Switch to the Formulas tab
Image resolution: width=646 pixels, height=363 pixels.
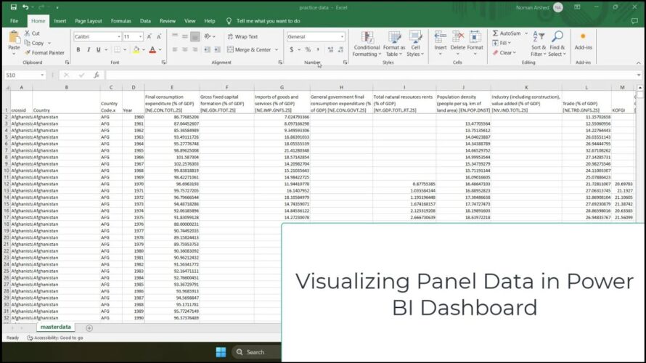point(120,20)
